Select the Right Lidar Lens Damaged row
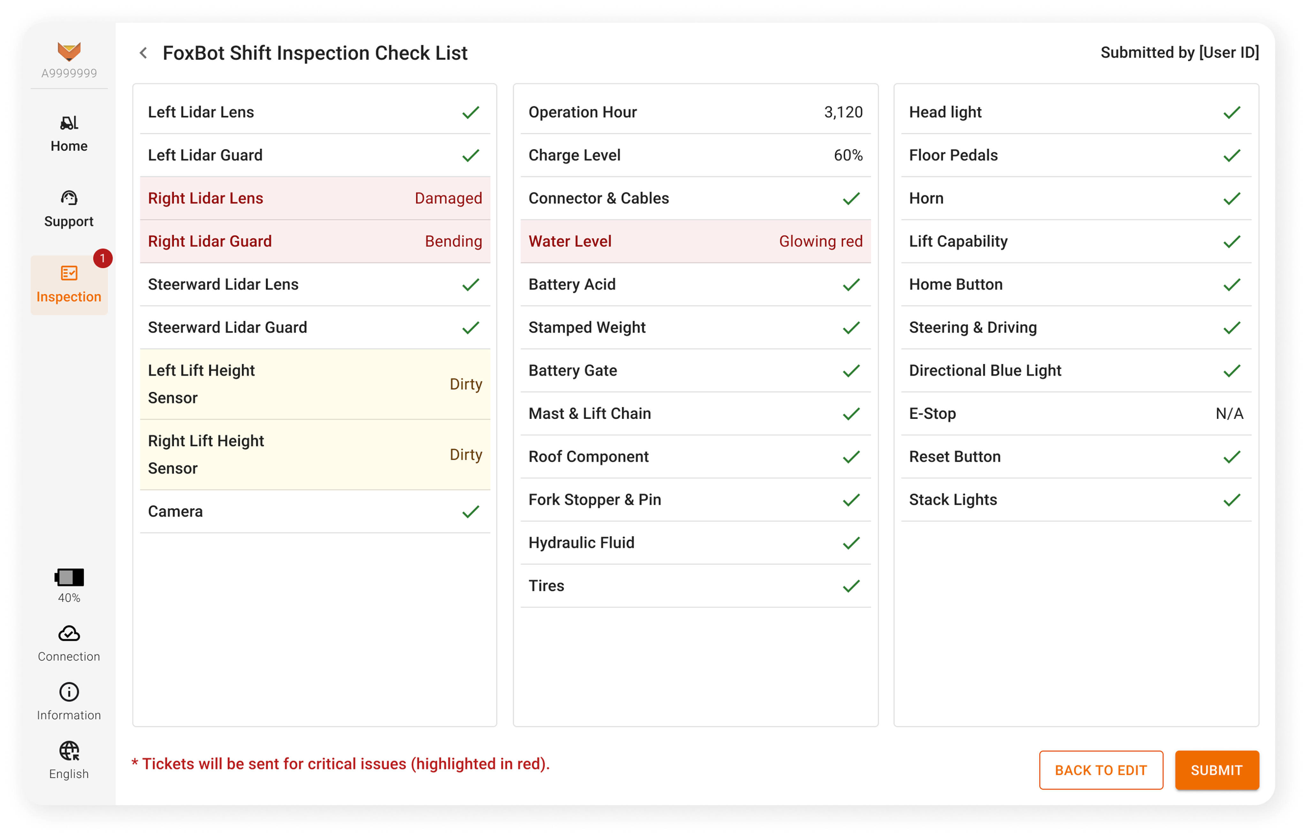The height and width of the screenshot is (838, 1308). point(315,199)
